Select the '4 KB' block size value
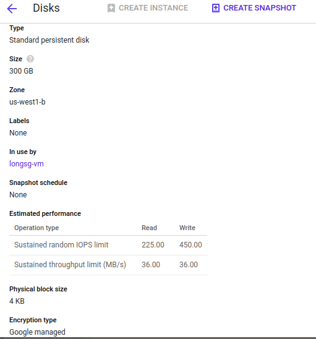The image size is (316, 339). click(17, 301)
